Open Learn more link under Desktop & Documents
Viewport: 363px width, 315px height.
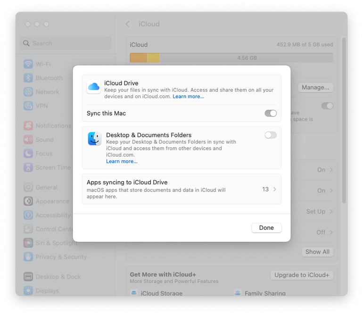pyautogui.click(x=122, y=161)
